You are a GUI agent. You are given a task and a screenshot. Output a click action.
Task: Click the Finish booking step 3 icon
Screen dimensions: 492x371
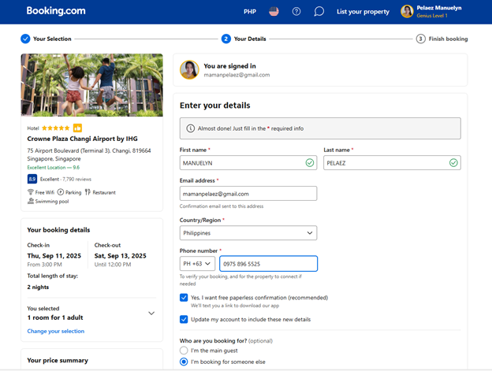click(421, 39)
